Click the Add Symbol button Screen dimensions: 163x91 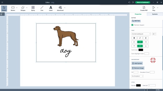pos(137,63)
